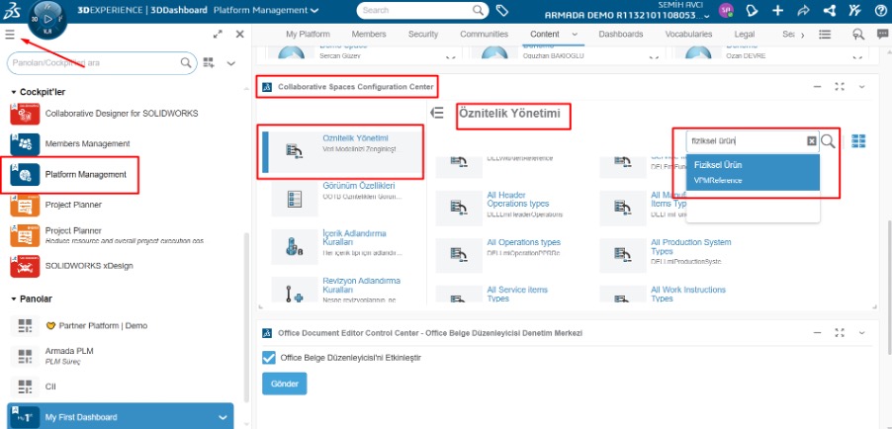Open the dropdown chevron next to the Content tab
892x429 pixels.
pyautogui.click(x=575, y=35)
